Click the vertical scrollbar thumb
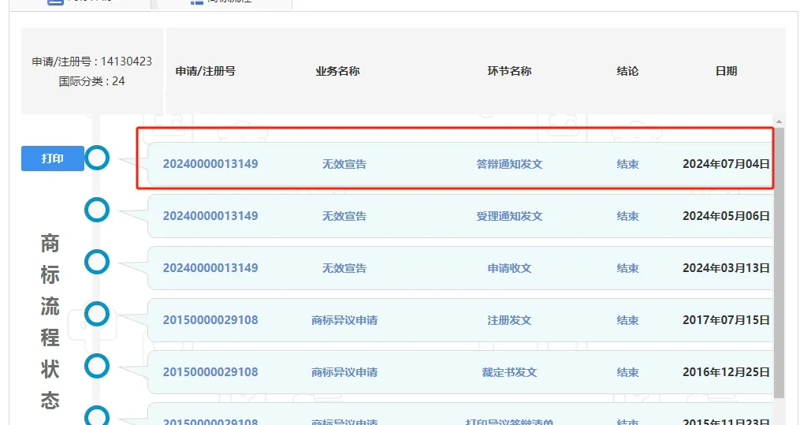 780,260
